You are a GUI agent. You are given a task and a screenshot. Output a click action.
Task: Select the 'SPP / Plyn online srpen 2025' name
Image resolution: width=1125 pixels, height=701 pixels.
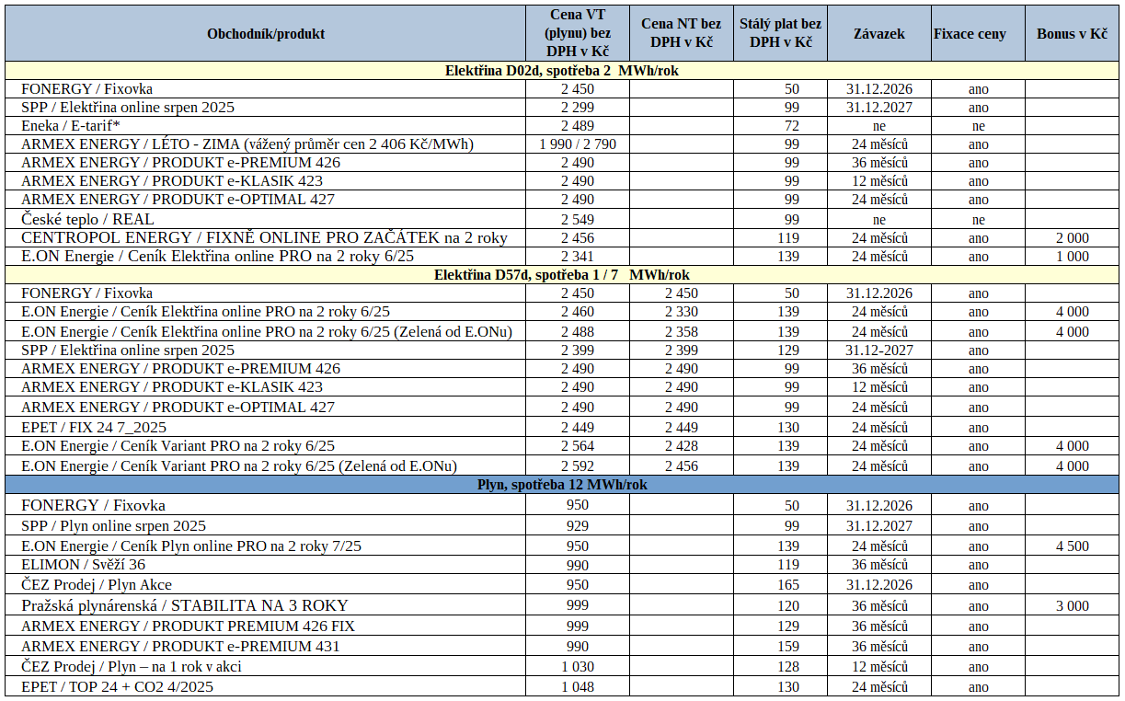(113, 525)
